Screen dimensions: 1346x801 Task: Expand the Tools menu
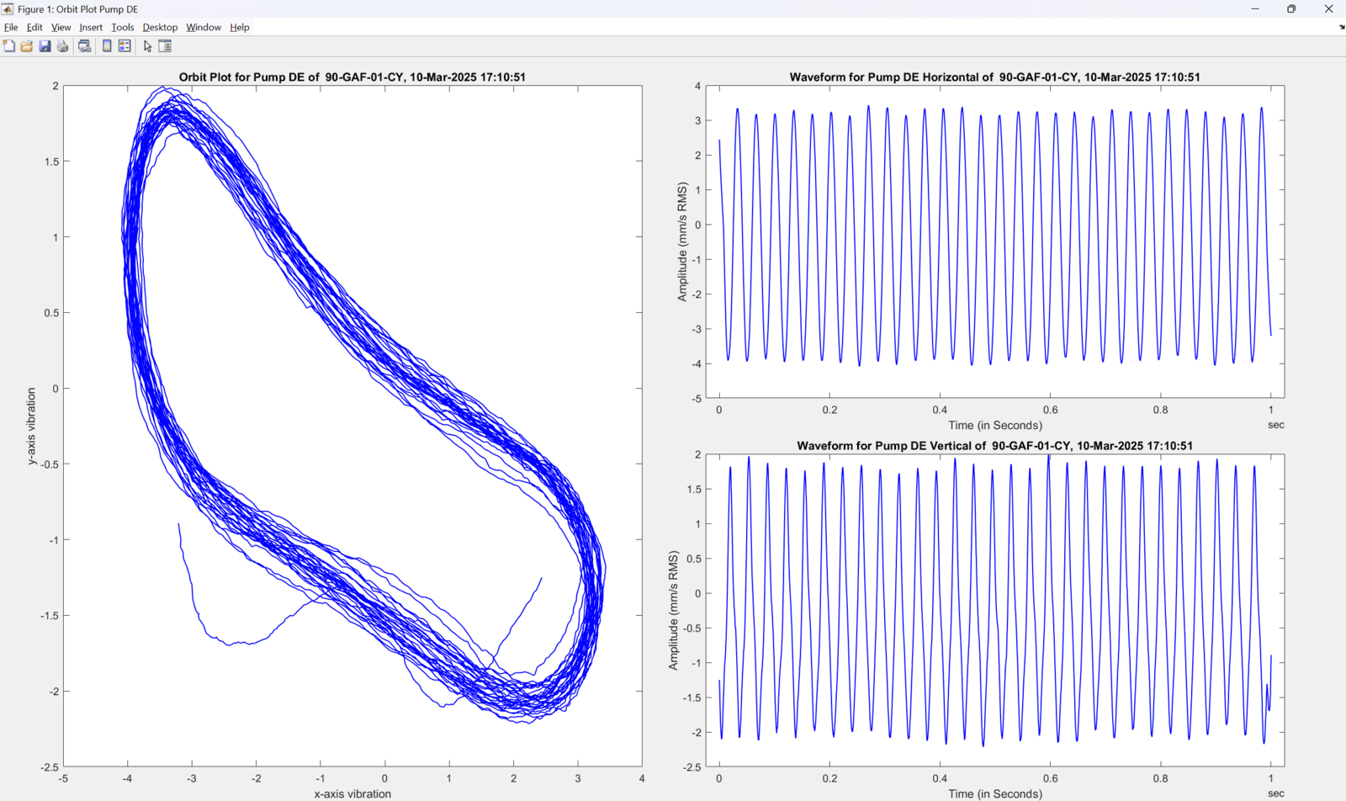coord(122,27)
